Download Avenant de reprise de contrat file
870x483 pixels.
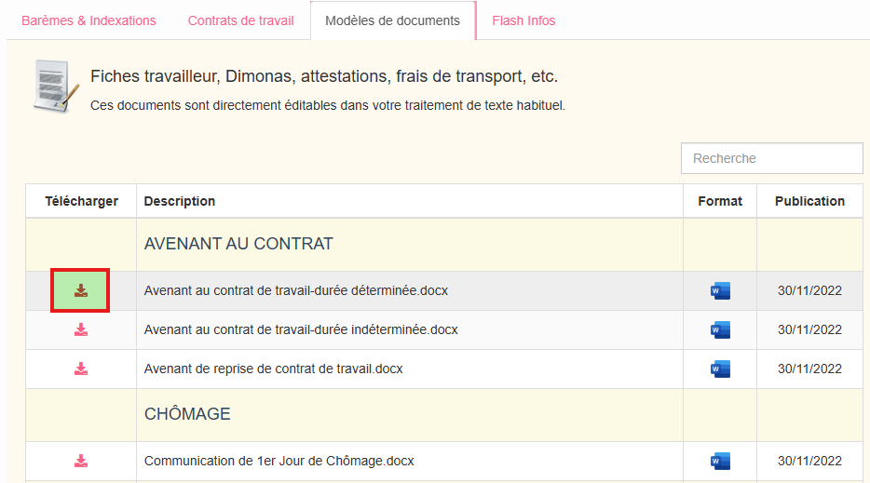pyautogui.click(x=81, y=369)
